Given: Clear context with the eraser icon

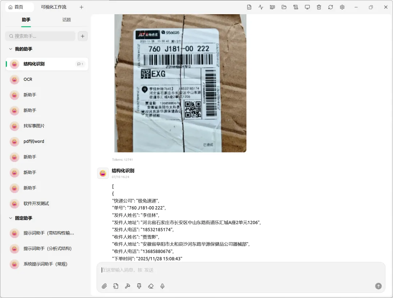Looking at the screenshot, I should (151, 286).
